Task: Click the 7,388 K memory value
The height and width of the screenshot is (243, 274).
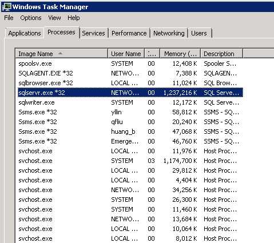Action: click(x=186, y=73)
